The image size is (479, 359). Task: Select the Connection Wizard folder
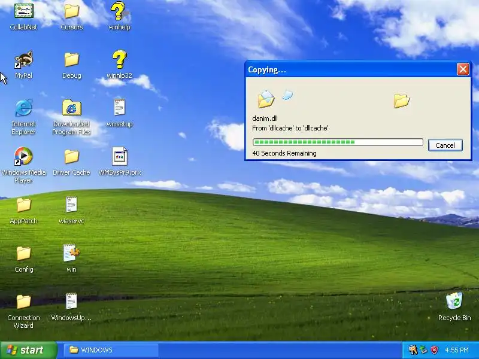[23, 302]
